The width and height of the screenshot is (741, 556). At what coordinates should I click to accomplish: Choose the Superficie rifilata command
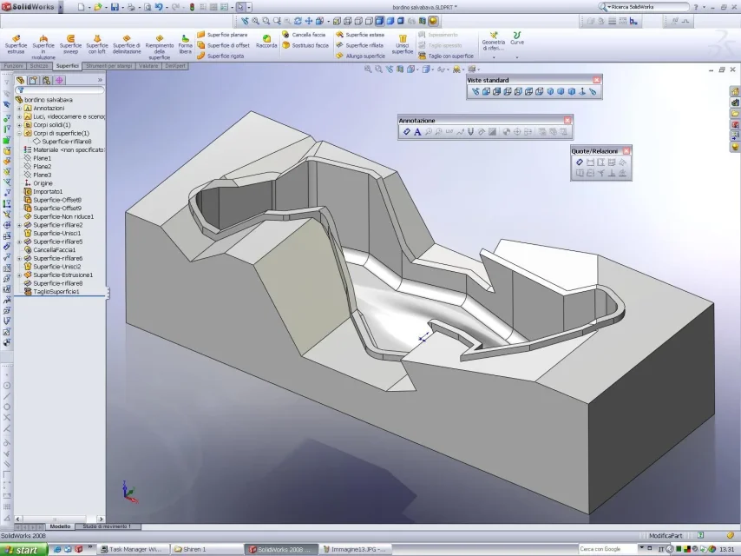(x=359, y=45)
